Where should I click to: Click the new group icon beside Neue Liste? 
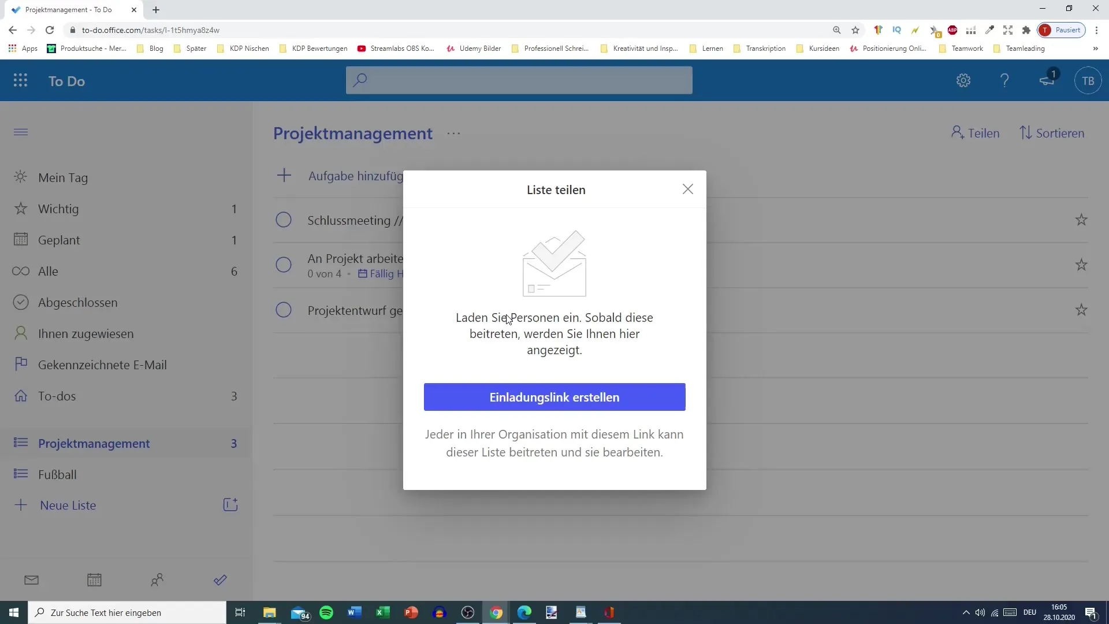point(230,504)
